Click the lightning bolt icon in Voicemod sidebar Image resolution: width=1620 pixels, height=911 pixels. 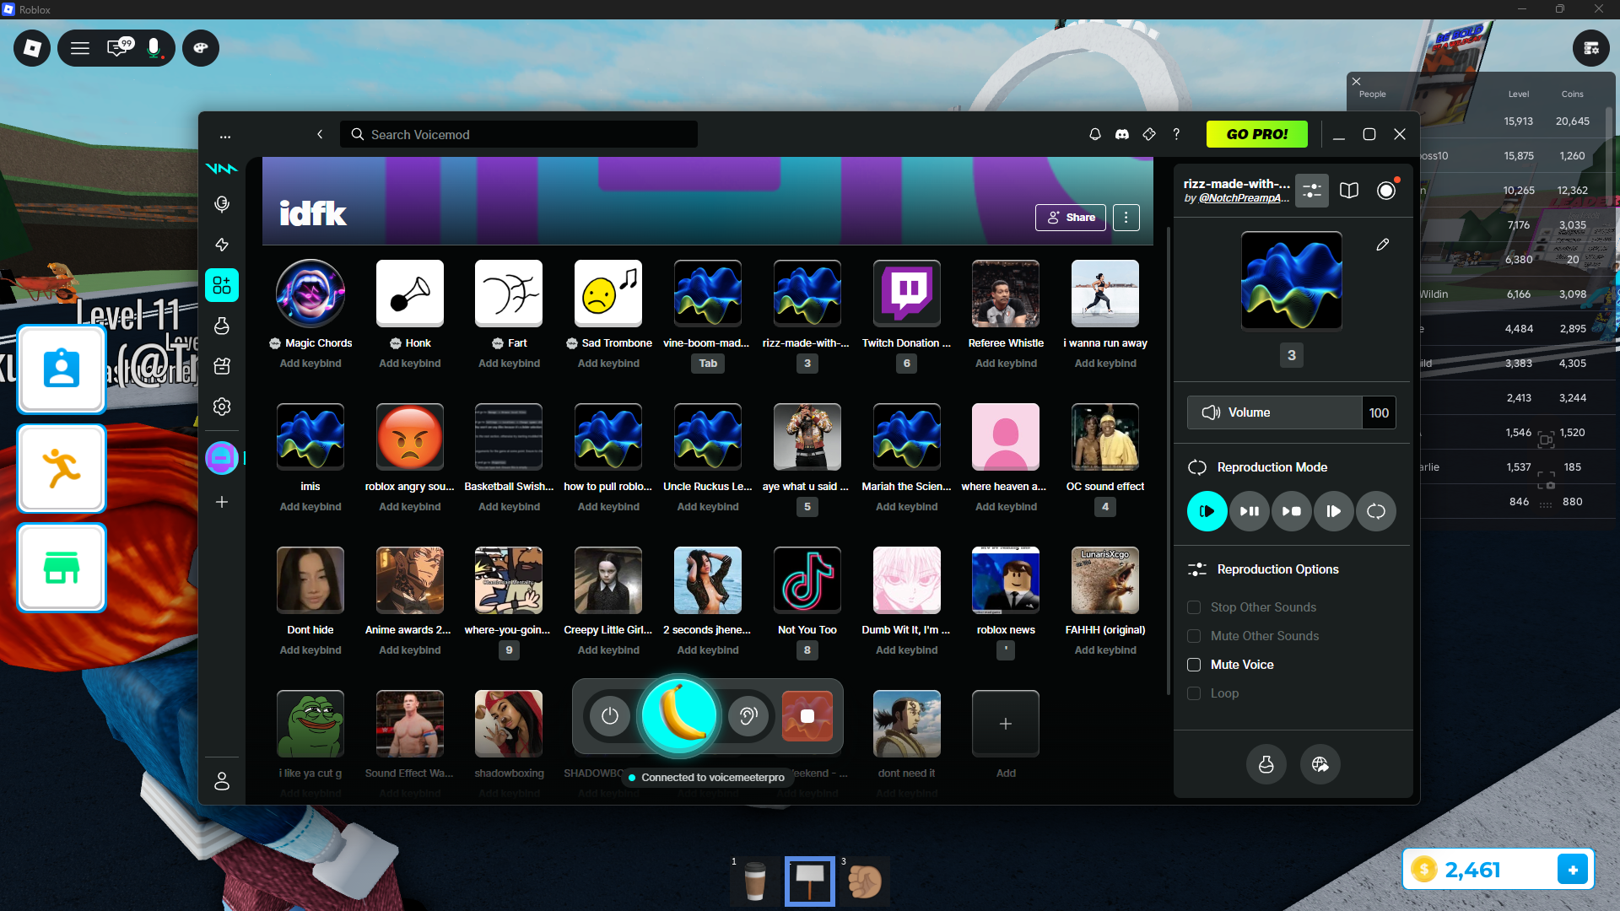pos(222,245)
